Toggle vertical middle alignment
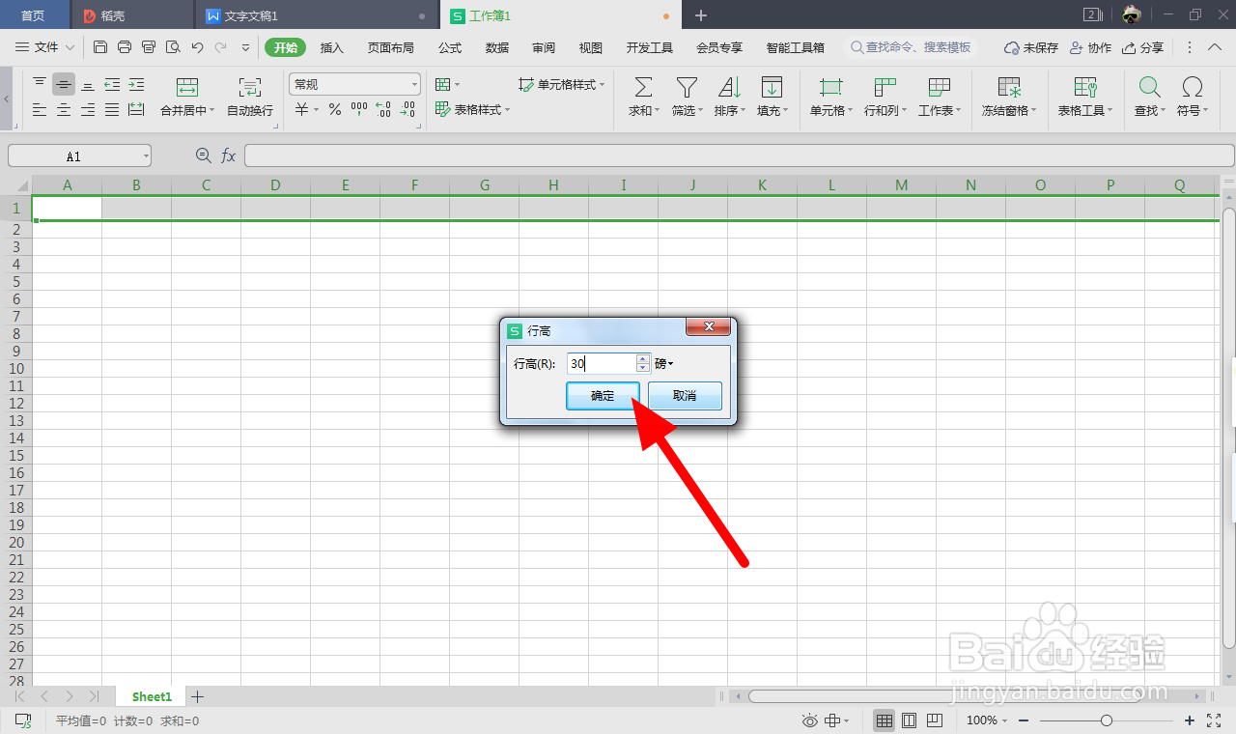Viewport: 1236px width, 734px height. [x=64, y=84]
